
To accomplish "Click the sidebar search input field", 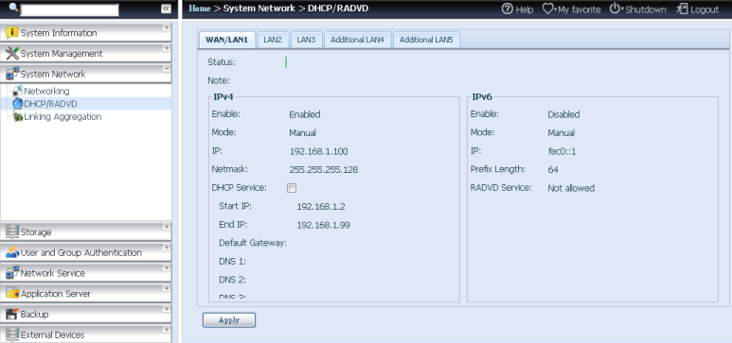I will pos(69,9).
